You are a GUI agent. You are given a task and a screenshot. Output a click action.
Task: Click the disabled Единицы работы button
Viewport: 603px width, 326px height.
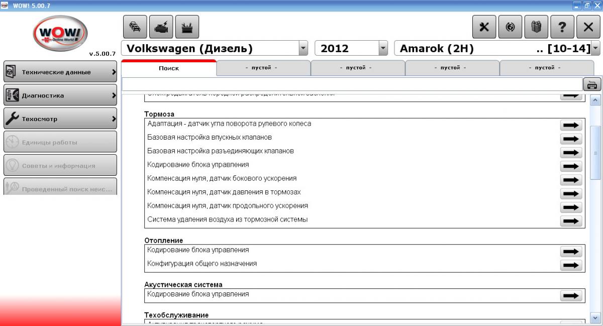[60, 142]
